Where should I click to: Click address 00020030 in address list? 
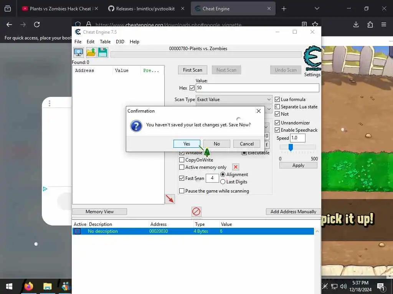coord(159,231)
